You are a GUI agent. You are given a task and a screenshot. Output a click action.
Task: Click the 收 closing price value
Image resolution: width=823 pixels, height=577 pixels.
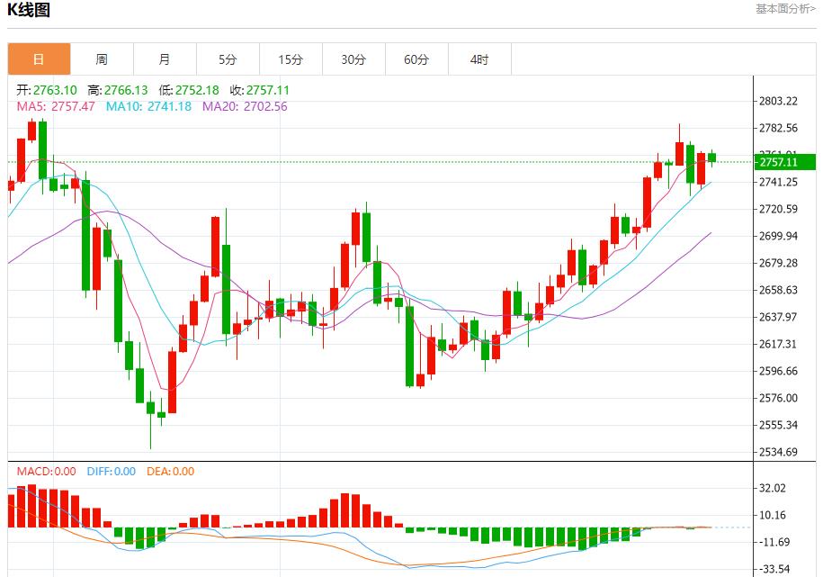[273, 90]
